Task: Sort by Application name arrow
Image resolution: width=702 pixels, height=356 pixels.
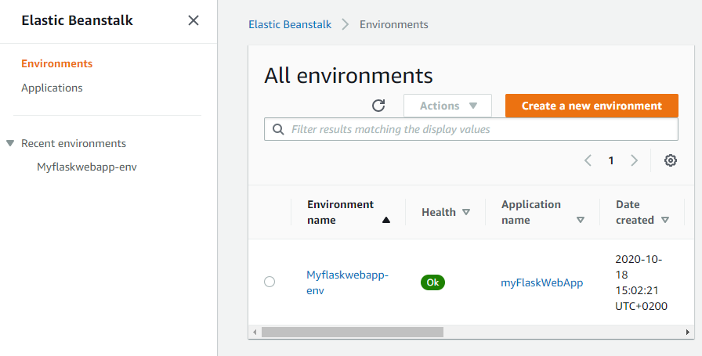Action: point(581,220)
